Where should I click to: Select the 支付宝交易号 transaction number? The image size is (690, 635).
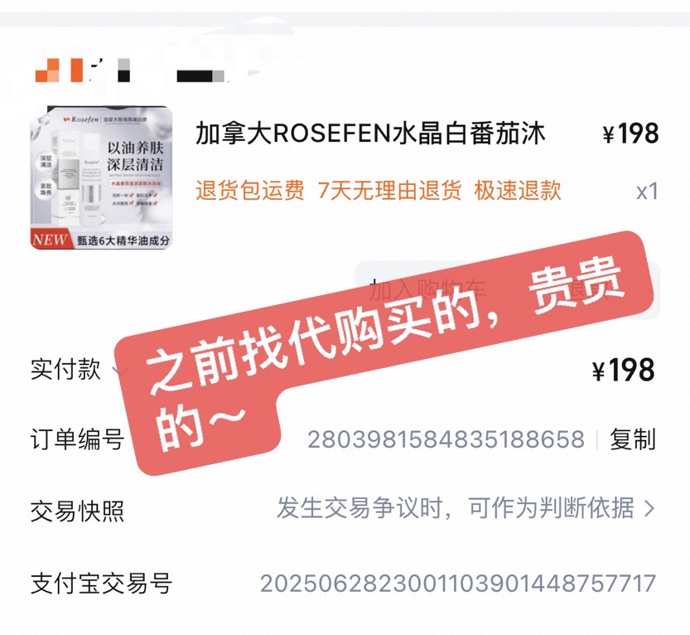[x=457, y=584]
